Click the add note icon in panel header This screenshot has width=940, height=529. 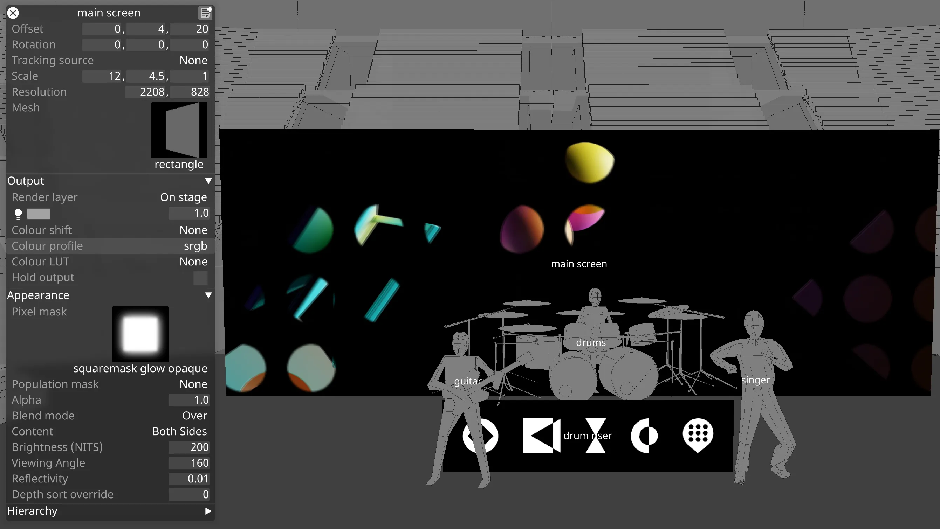pyautogui.click(x=205, y=13)
